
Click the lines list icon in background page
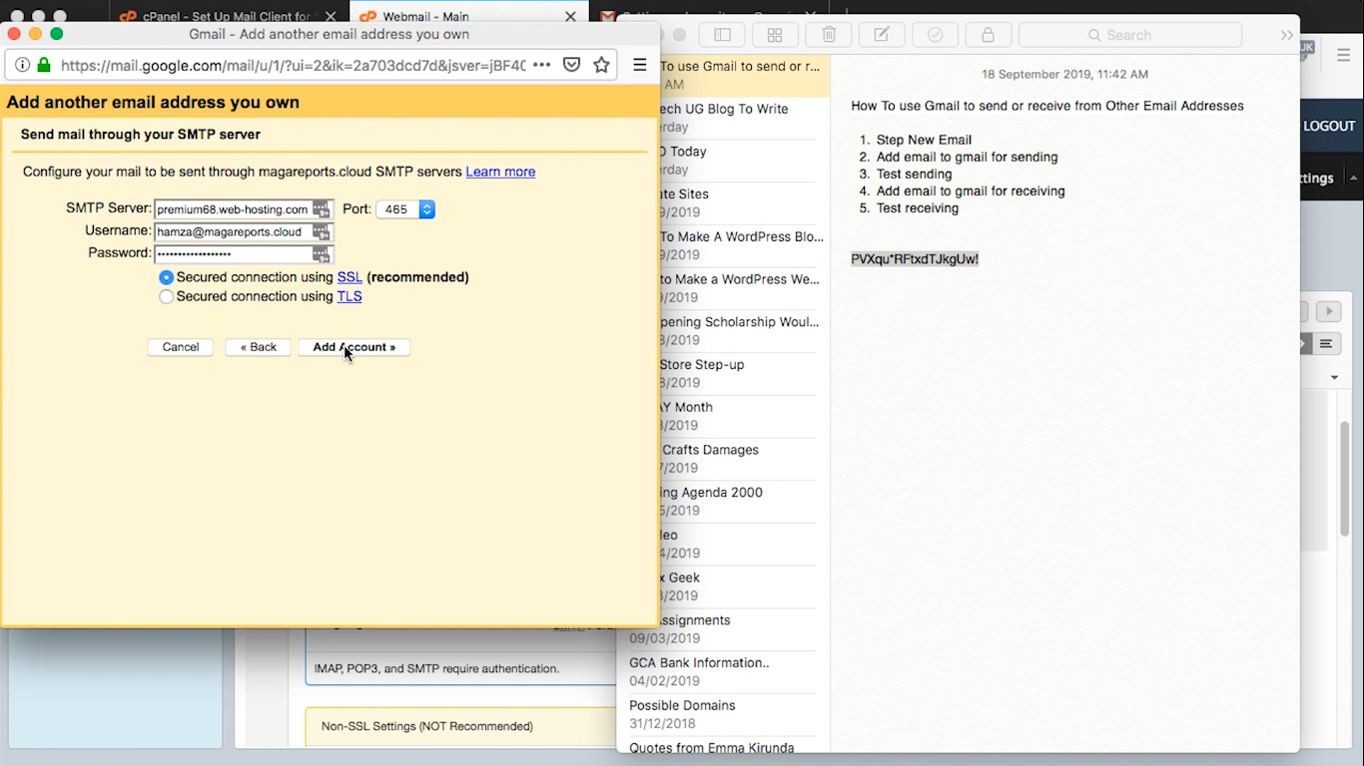pyautogui.click(x=1326, y=344)
